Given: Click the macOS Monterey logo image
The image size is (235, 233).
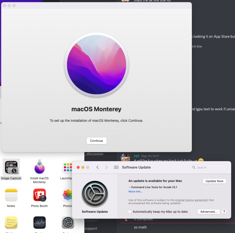Looking at the screenshot, I should [97, 64].
